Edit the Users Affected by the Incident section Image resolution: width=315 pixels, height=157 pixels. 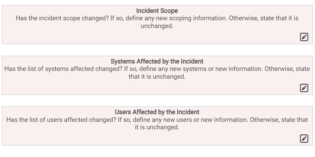[x=304, y=138]
